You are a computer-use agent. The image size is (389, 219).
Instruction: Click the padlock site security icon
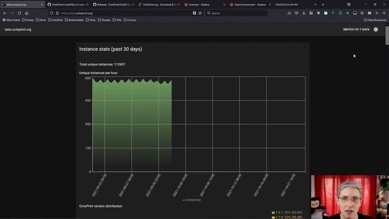57,13
